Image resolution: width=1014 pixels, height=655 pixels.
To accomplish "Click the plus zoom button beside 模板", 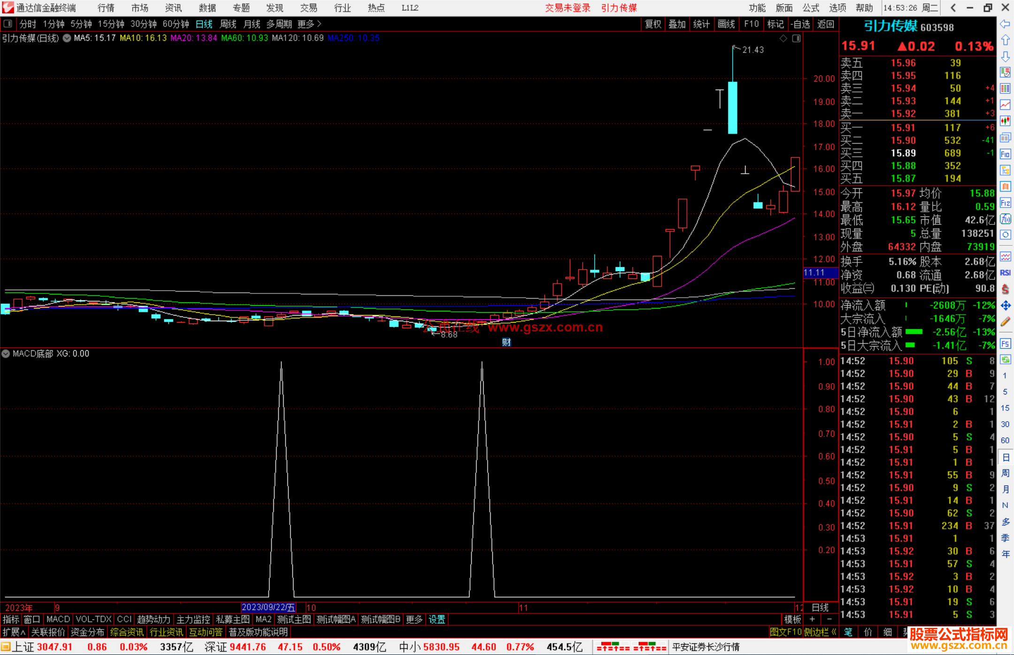I will (x=813, y=619).
